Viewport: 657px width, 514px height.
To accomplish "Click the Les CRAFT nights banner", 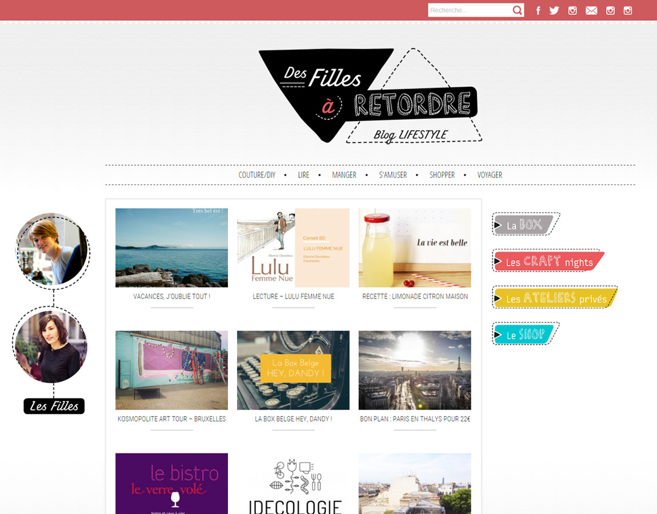I will click(x=548, y=261).
